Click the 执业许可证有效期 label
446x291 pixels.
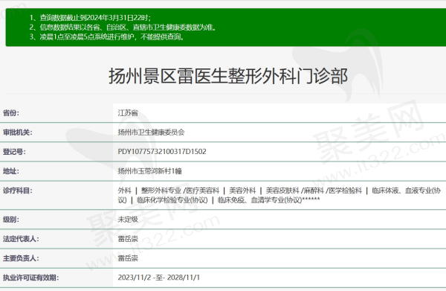point(30,278)
